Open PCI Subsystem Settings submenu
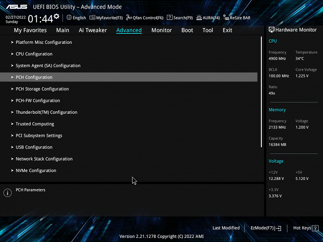Screen dimensions: 323x242 (129, 136)
